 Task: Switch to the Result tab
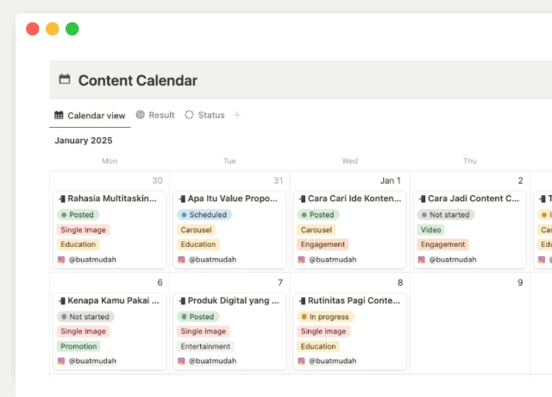tap(160, 115)
